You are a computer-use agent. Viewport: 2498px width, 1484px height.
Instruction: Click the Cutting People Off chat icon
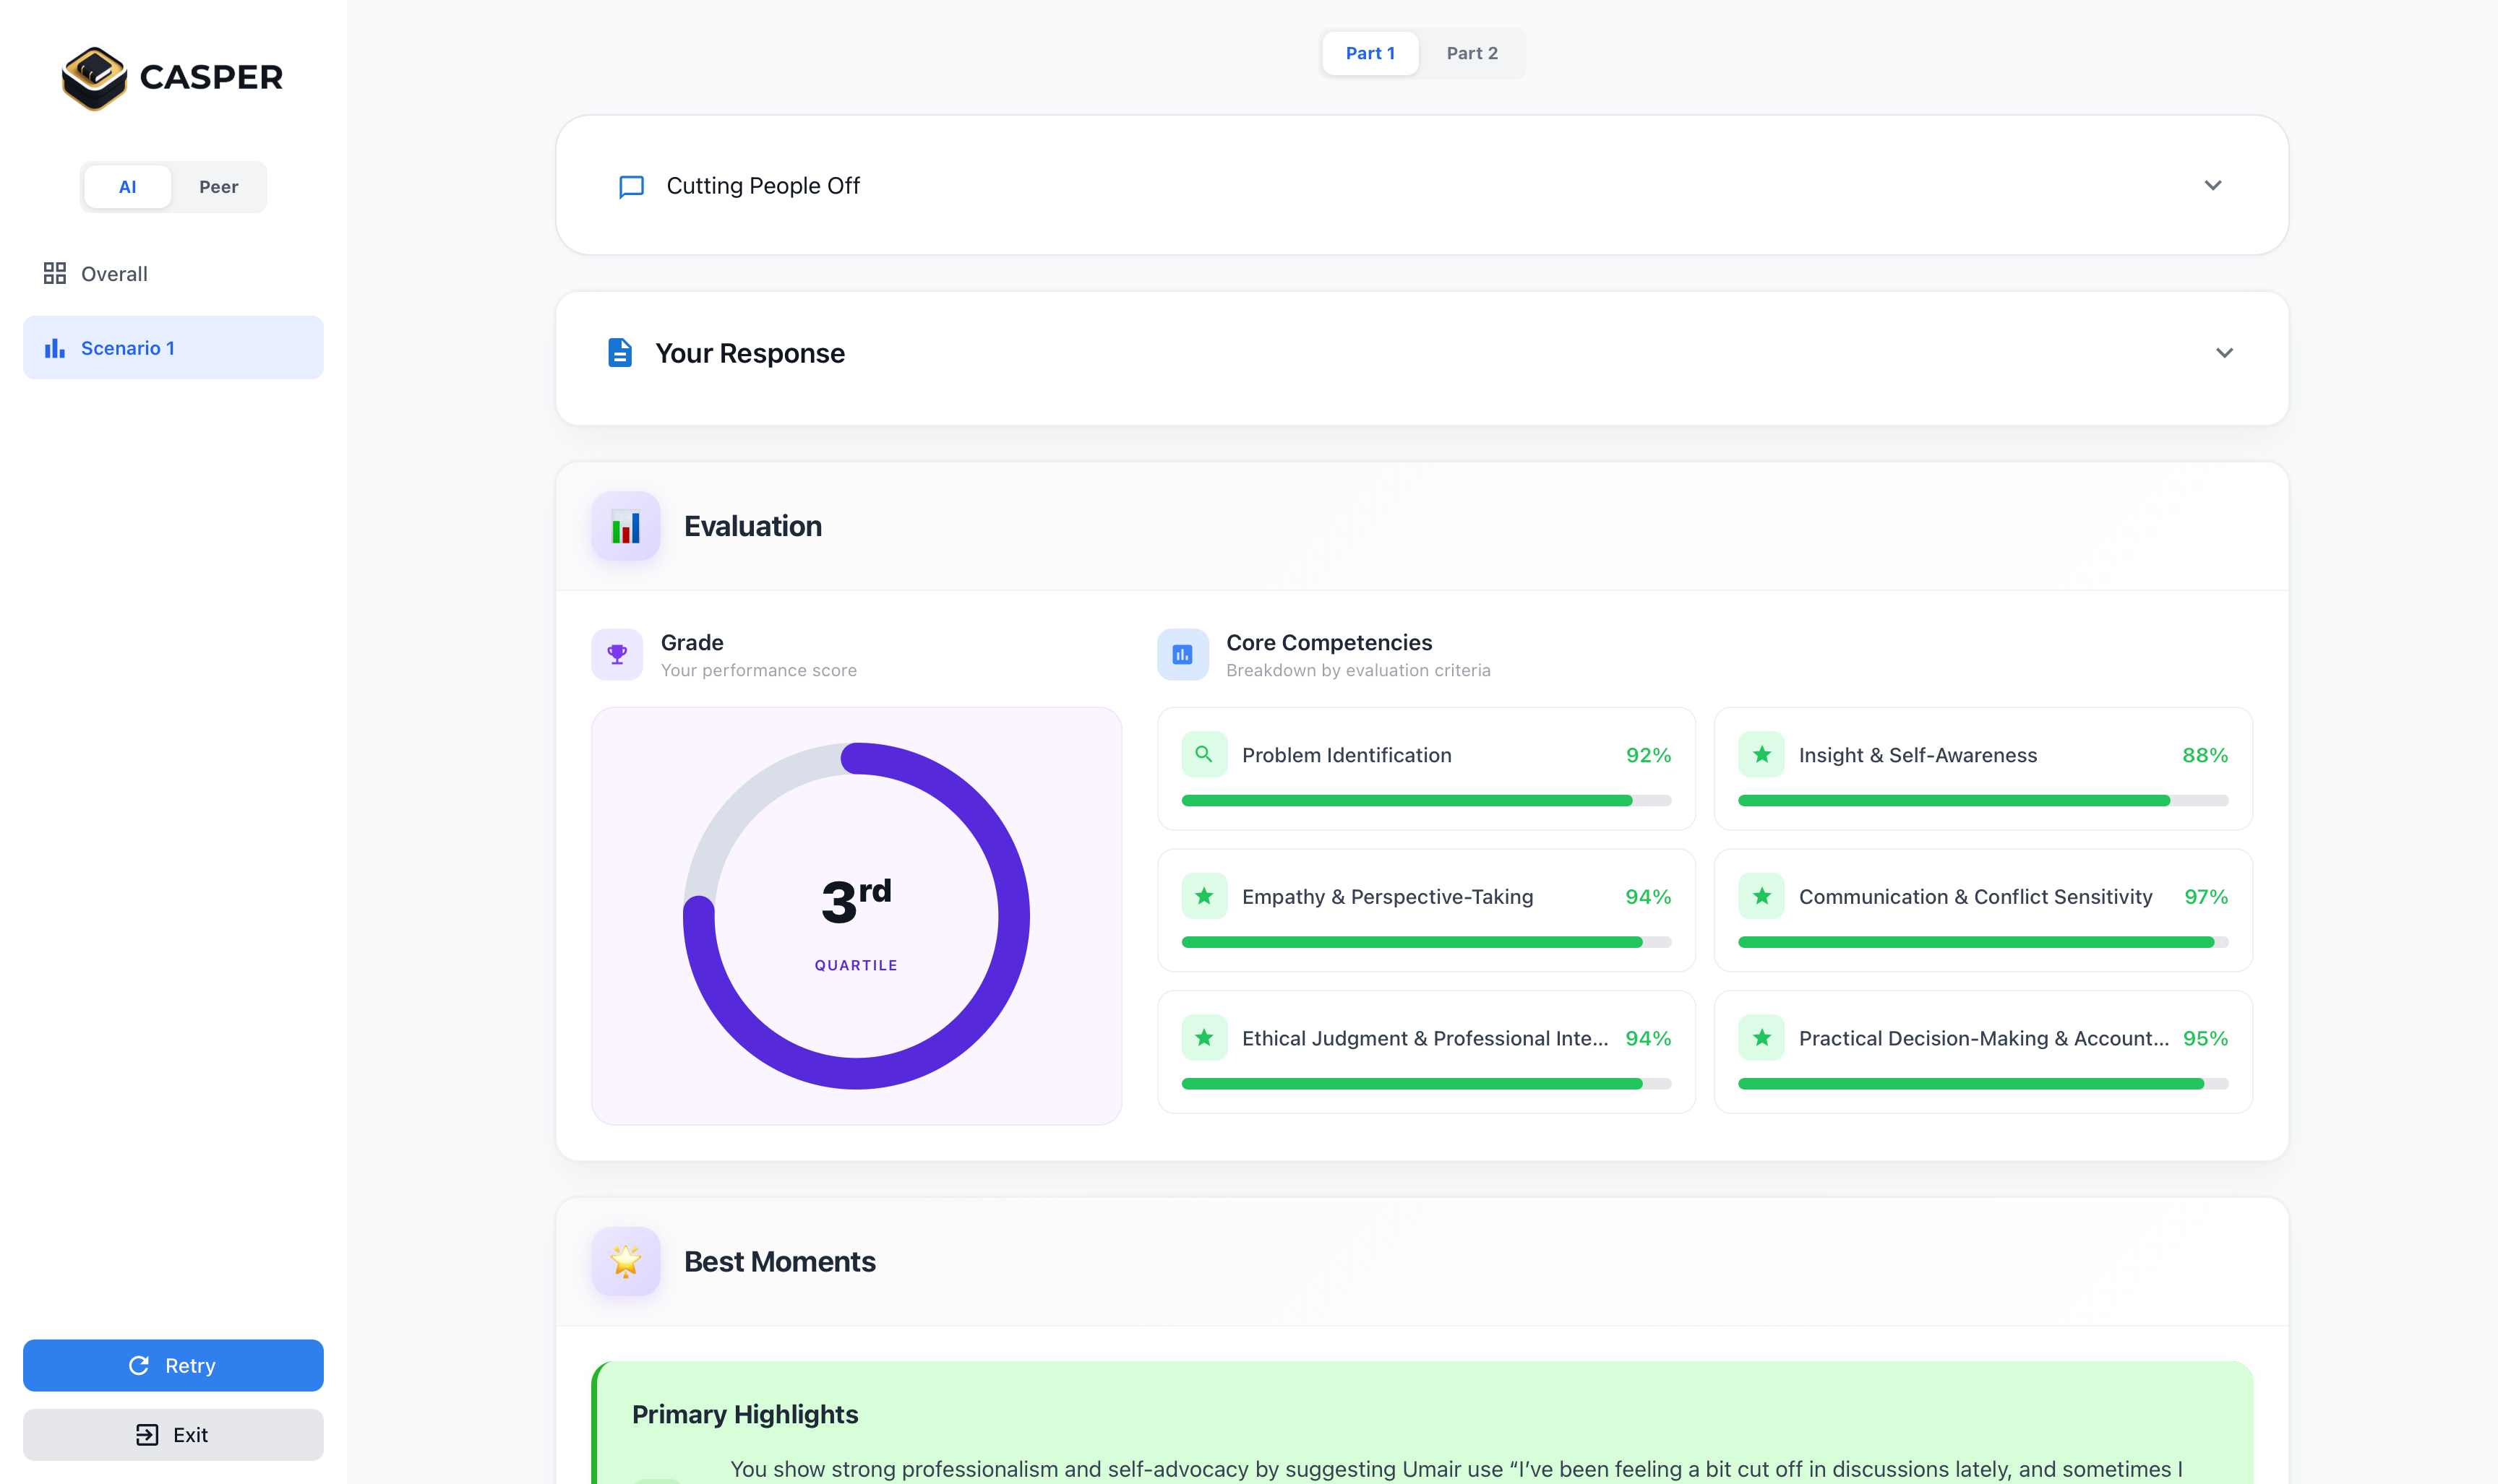pyautogui.click(x=630, y=186)
